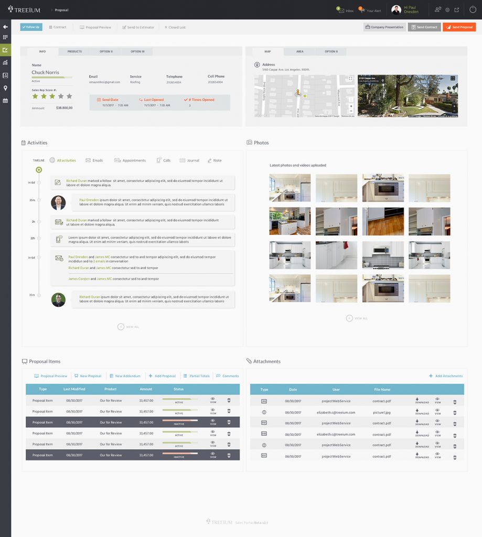This screenshot has width=482, height=537.
Task: Click New Proposal in Proposal Items
Action: point(88,376)
